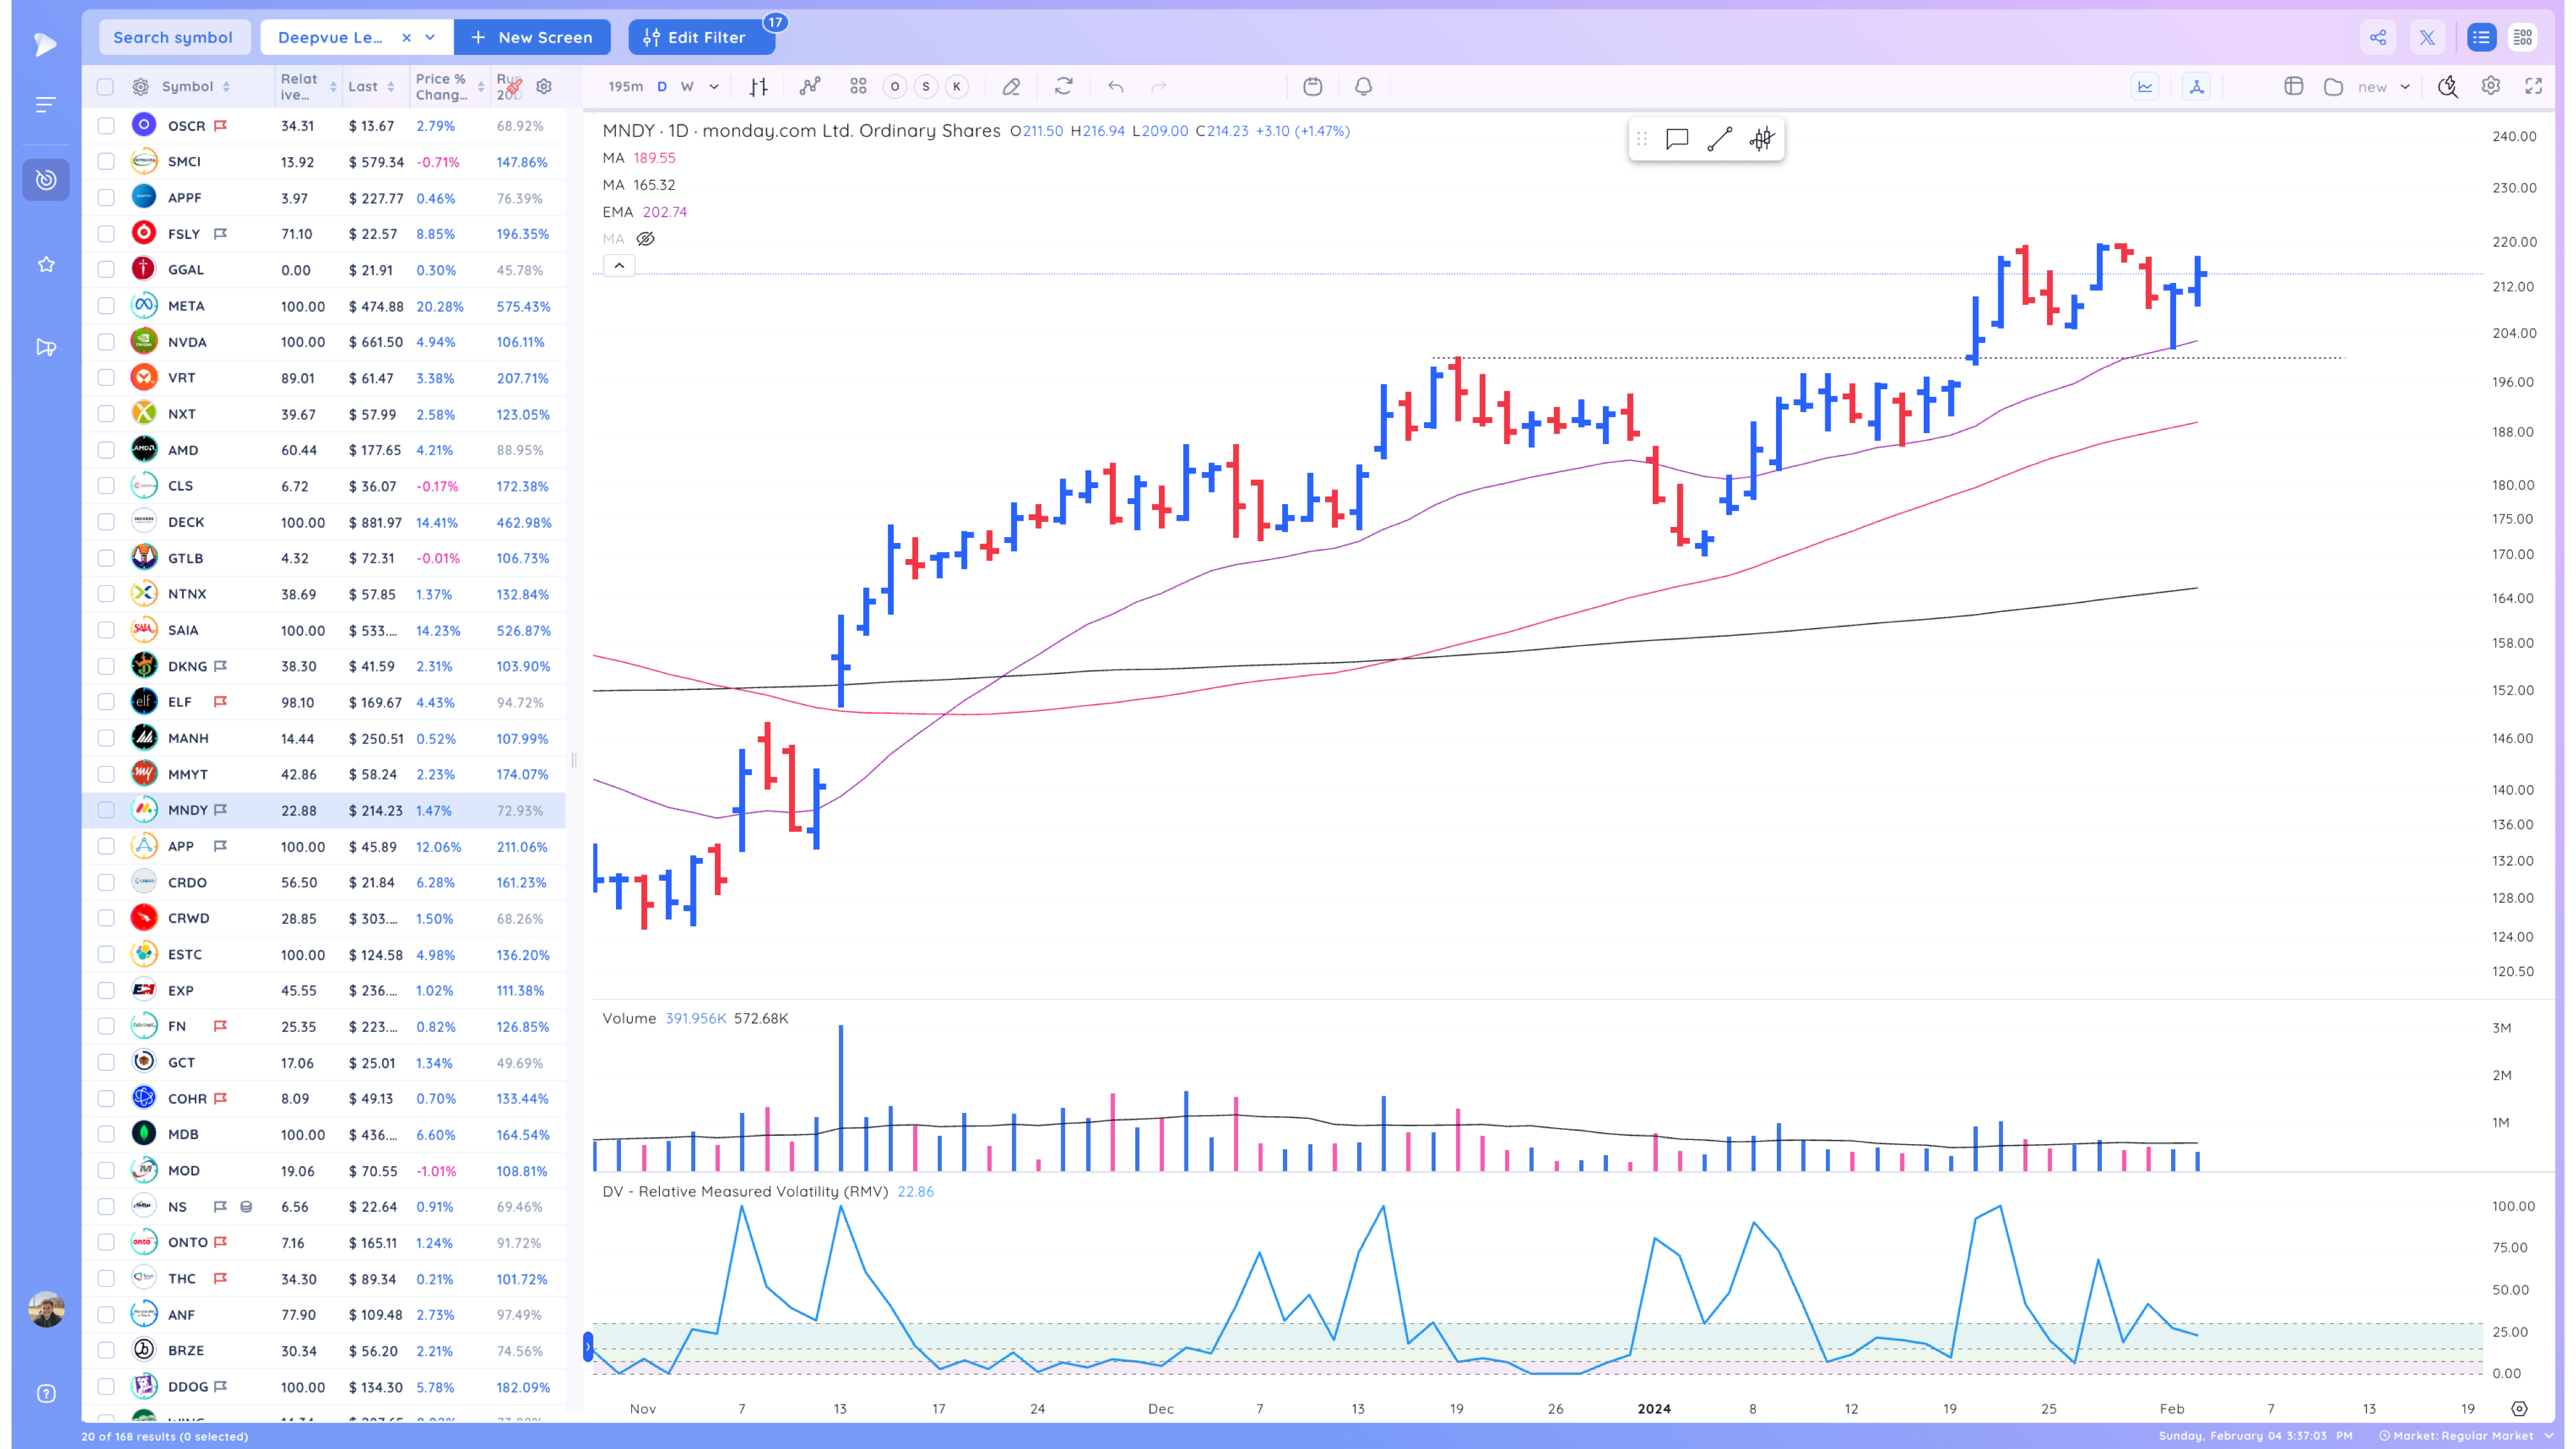
Task: Open the time axis settings icon
Action: pyautogui.click(x=2519, y=1409)
